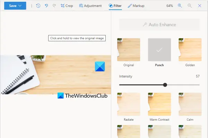This screenshot has height=138, width=208.
Task: Open the version history clock icon
Action: [38, 6]
